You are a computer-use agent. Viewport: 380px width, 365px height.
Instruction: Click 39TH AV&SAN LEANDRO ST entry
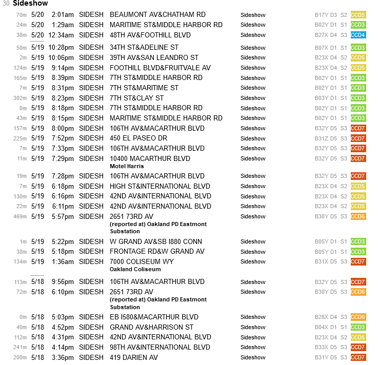[154, 57]
